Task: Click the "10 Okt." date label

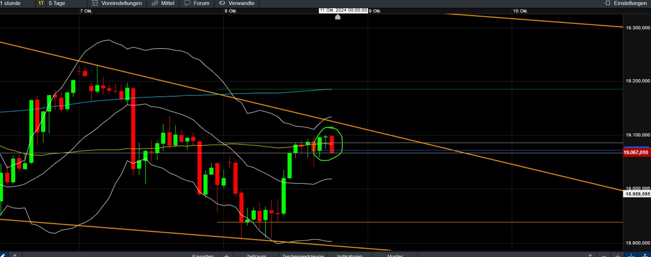Action: click(x=520, y=11)
